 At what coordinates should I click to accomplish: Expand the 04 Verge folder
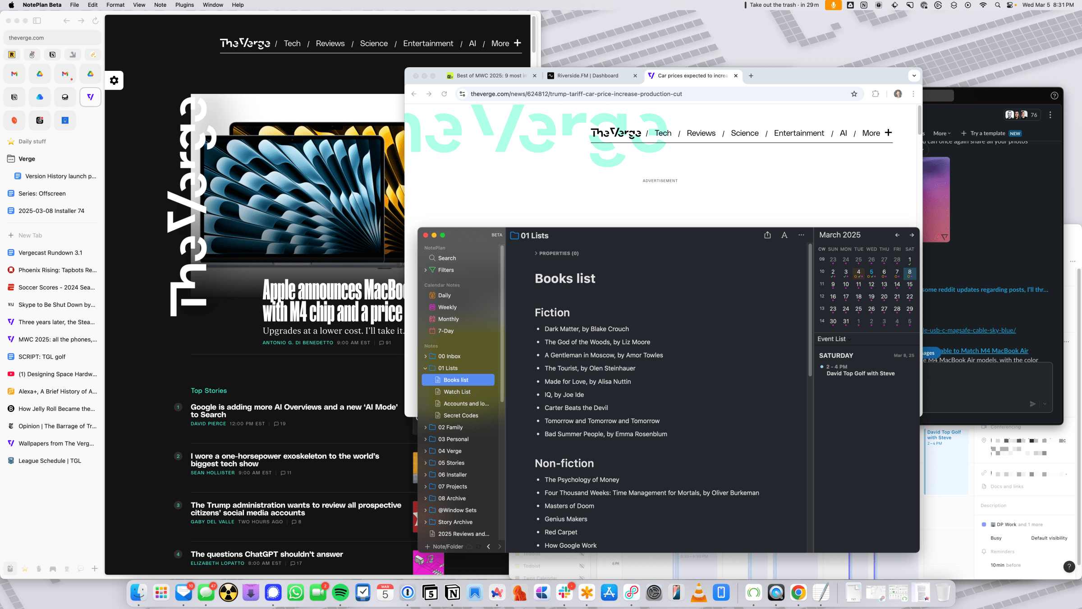425,451
